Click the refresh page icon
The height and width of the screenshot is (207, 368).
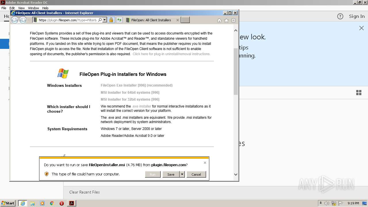pyautogui.click(x=119, y=20)
